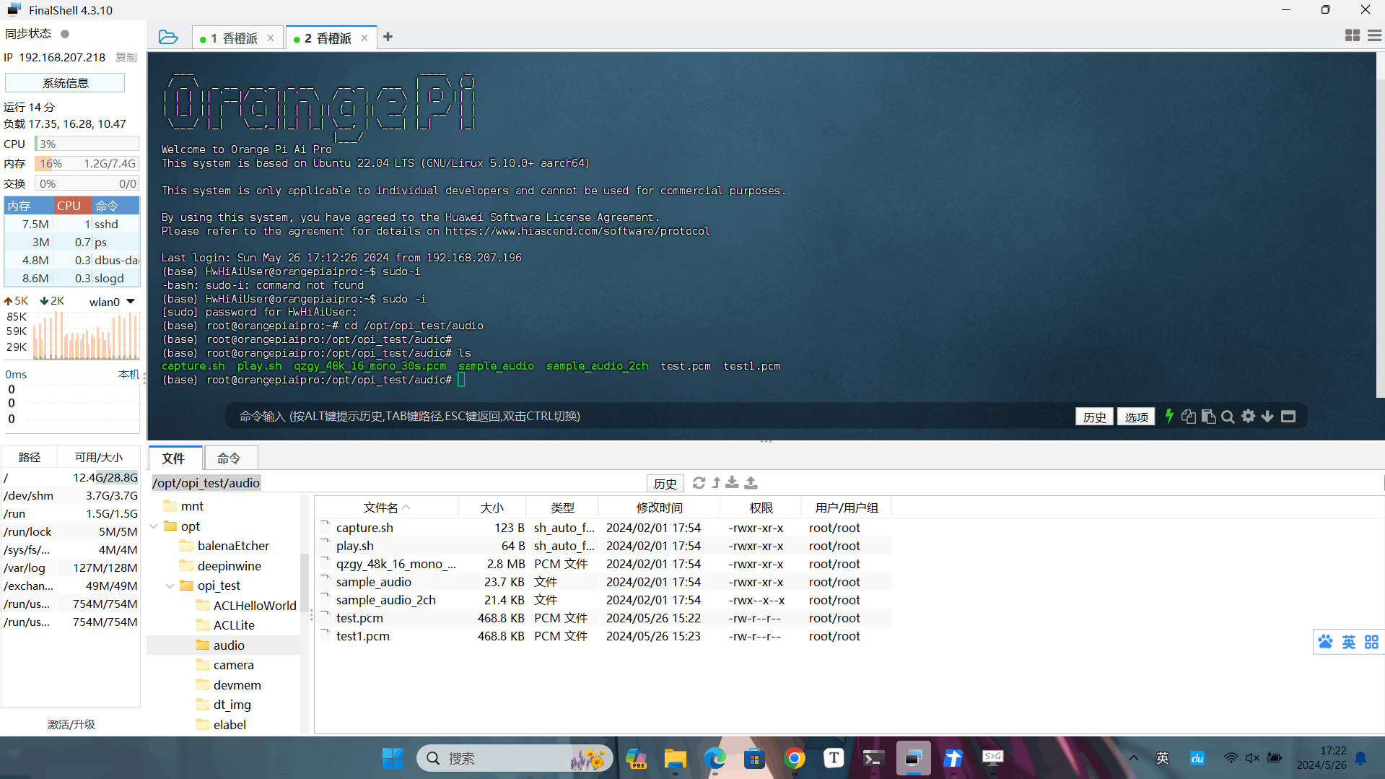Close the first 香橙派 tab
This screenshot has height=779, width=1385.
pos(271,38)
